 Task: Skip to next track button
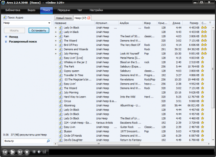[20, 152]
